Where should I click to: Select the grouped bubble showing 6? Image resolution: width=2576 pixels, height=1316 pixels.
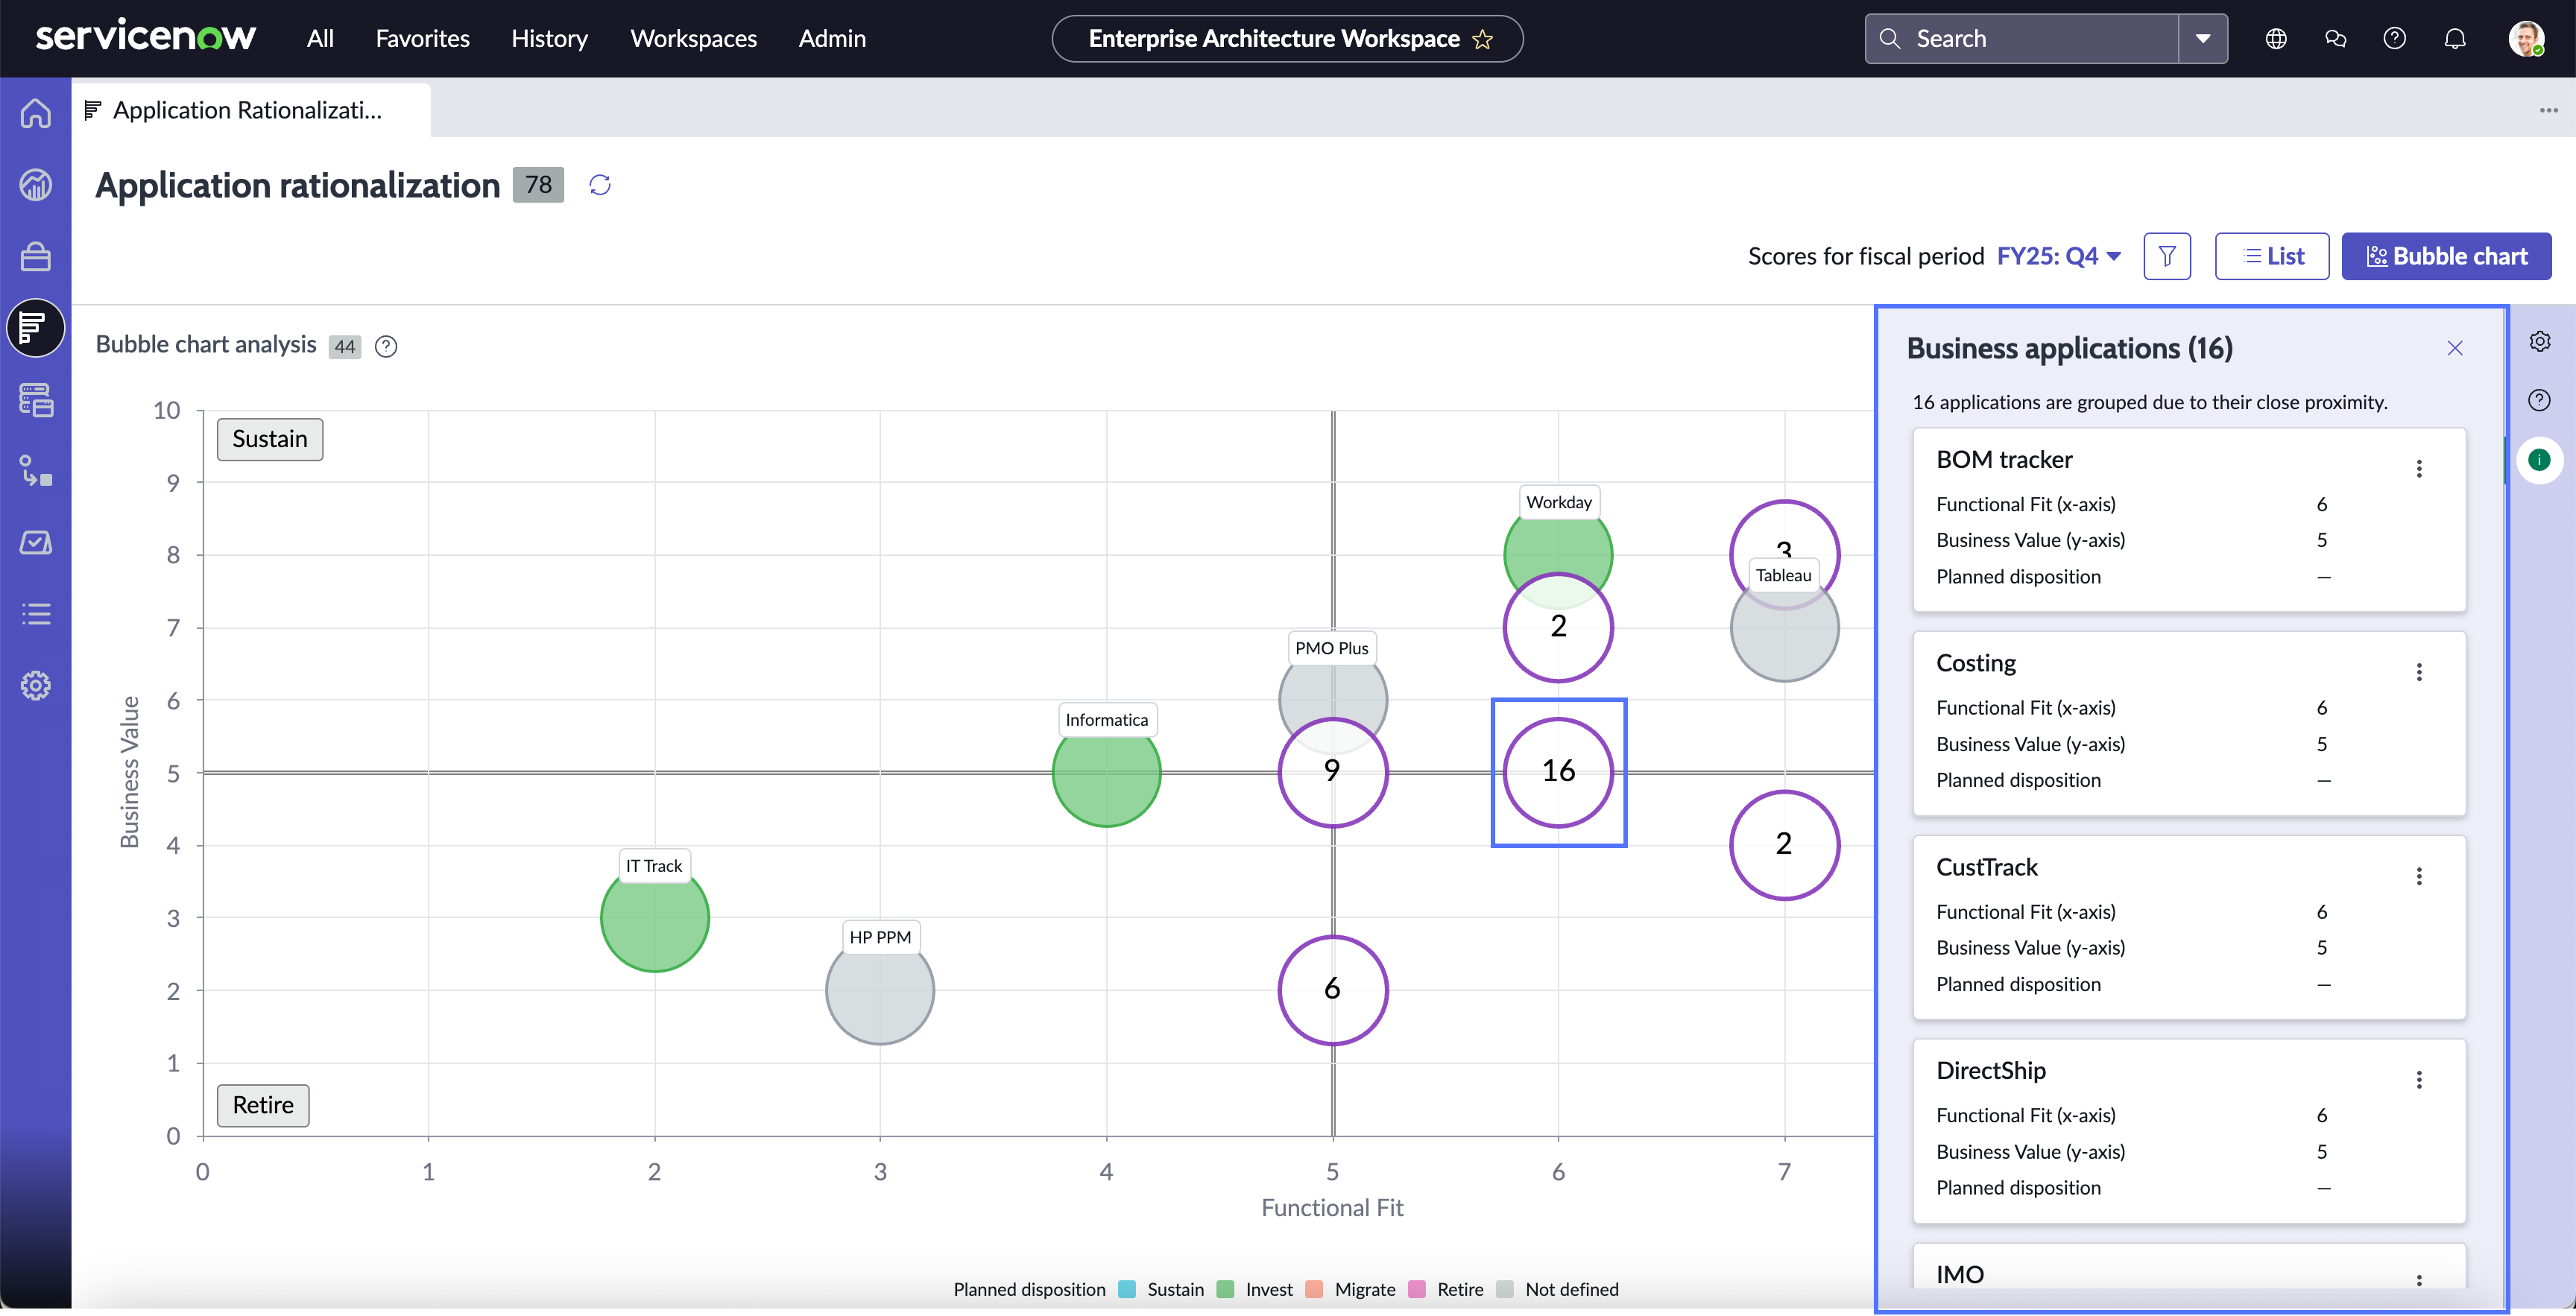click(x=1333, y=990)
